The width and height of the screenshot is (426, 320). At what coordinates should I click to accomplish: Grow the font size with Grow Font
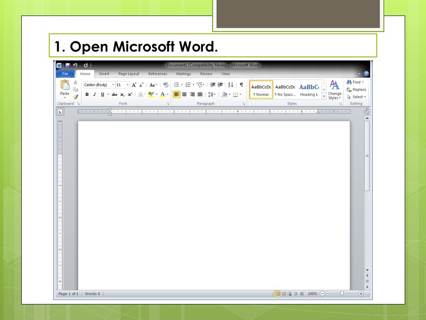point(134,85)
